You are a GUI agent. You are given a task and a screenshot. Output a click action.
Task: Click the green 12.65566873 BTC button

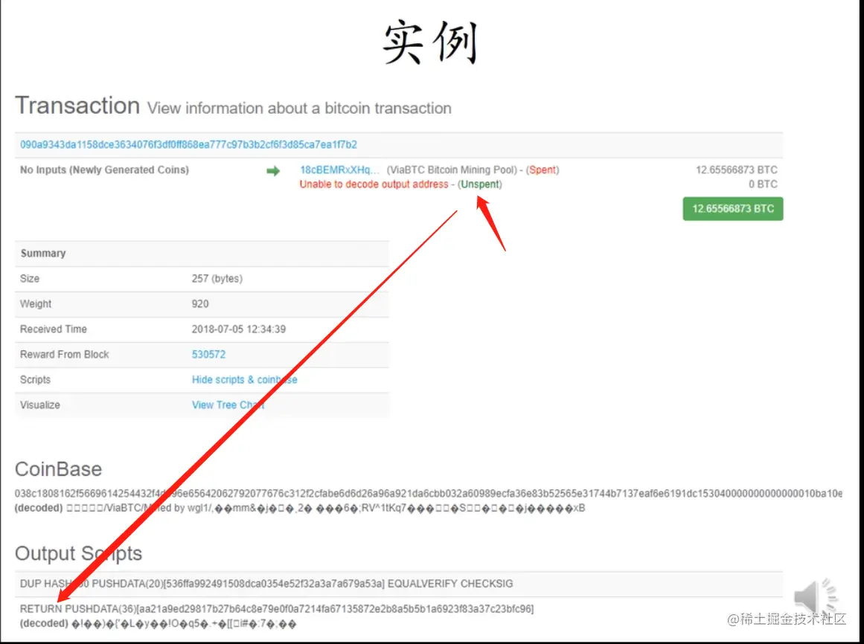(x=732, y=209)
